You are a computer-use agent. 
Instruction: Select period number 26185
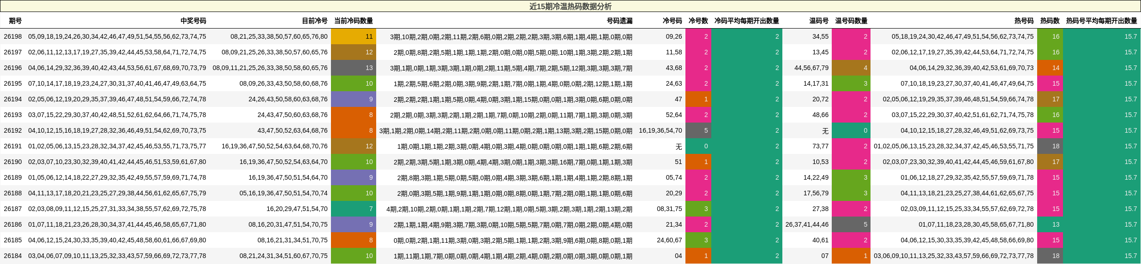(13, 240)
